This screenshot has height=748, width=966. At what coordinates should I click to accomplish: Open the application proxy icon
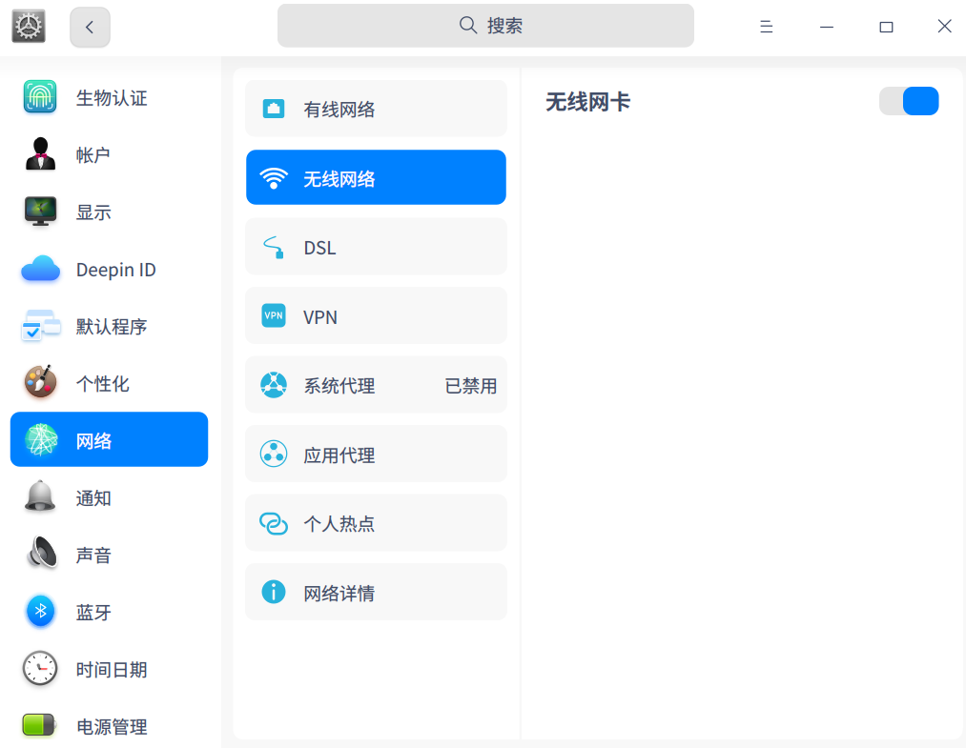point(275,454)
